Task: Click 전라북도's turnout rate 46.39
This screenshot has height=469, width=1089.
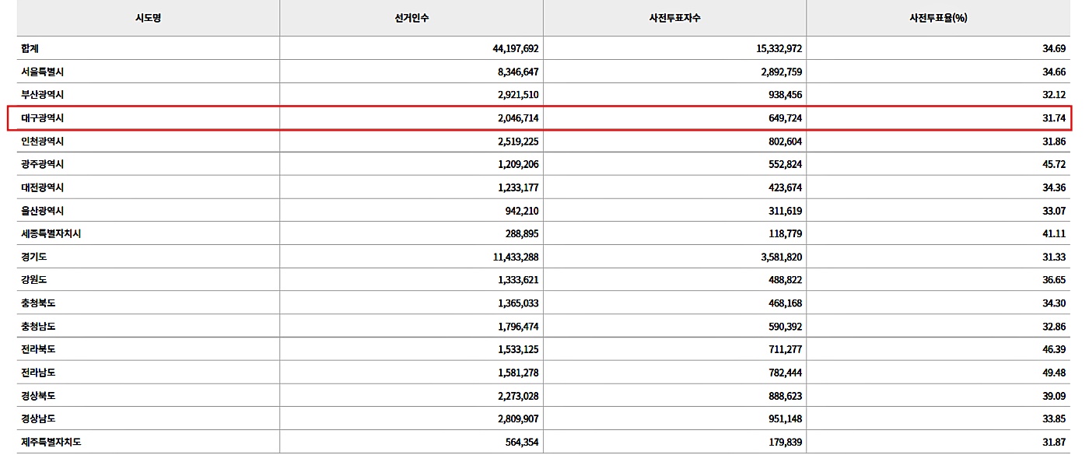Action: [1054, 349]
